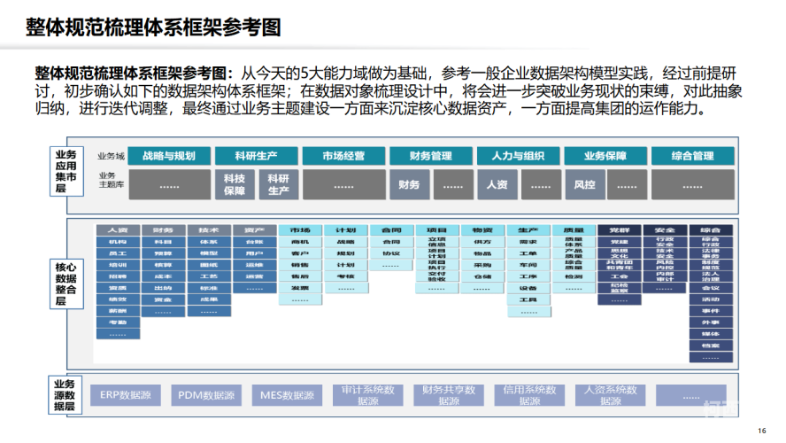Viewport: 786px width, 443px height.
Task: Select the 立项信息 cell under 项目
Action: [x=436, y=242]
